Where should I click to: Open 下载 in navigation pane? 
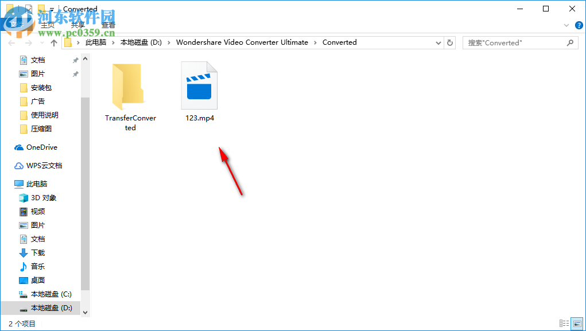click(38, 253)
